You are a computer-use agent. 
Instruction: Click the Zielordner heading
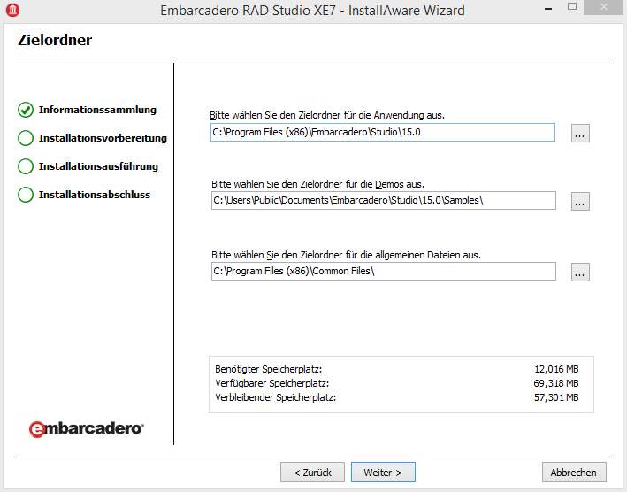pyautogui.click(x=55, y=40)
